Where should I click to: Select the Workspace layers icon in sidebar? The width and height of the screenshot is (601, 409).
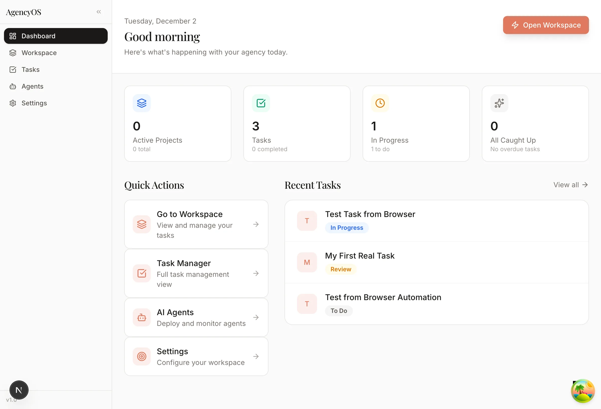[x=13, y=53]
